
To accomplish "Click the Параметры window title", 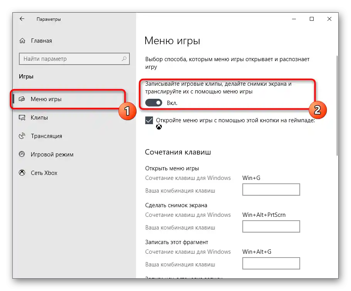I will pyautogui.click(x=49, y=19).
